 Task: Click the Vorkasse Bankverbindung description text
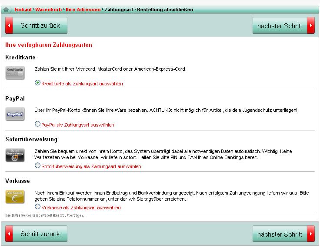171,196
